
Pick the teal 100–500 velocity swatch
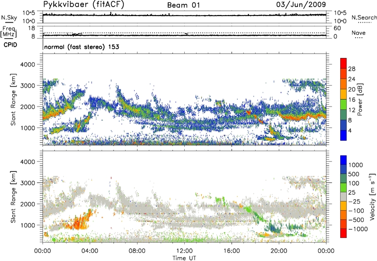coord(344,179)
